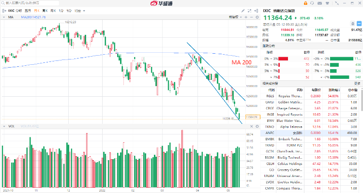Set price alert bell for IXIC

(352, 24)
